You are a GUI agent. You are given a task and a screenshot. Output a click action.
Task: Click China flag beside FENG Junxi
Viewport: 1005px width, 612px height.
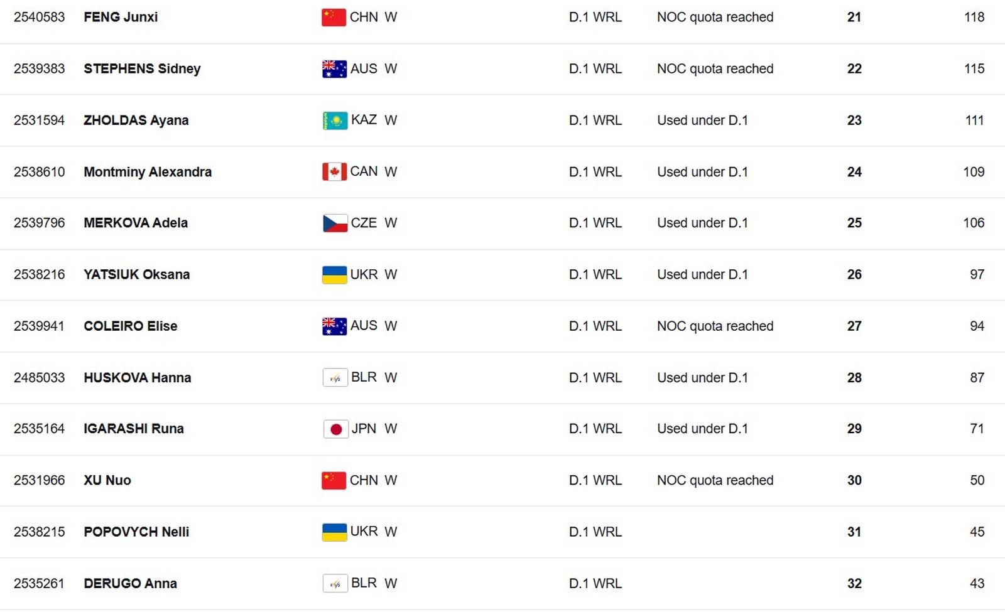[334, 17]
